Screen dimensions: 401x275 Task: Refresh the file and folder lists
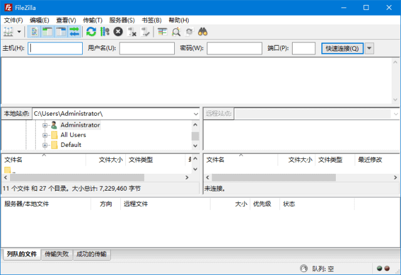click(91, 31)
